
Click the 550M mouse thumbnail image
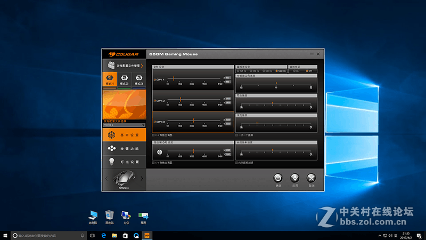coord(124,178)
